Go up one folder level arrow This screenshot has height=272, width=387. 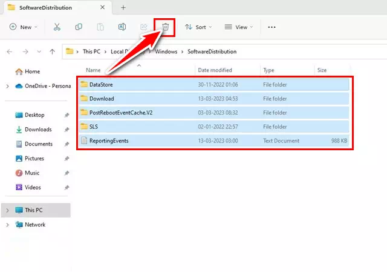point(52,51)
